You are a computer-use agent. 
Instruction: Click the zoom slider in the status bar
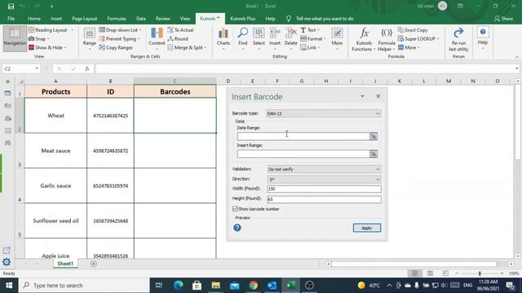tap(480, 273)
